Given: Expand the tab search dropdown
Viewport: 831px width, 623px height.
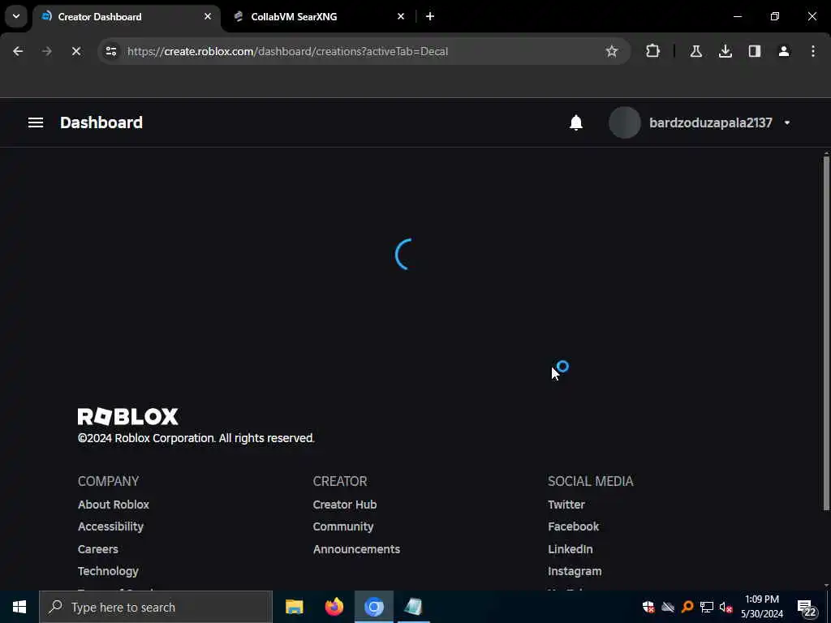Looking at the screenshot, I should point(16,16).
